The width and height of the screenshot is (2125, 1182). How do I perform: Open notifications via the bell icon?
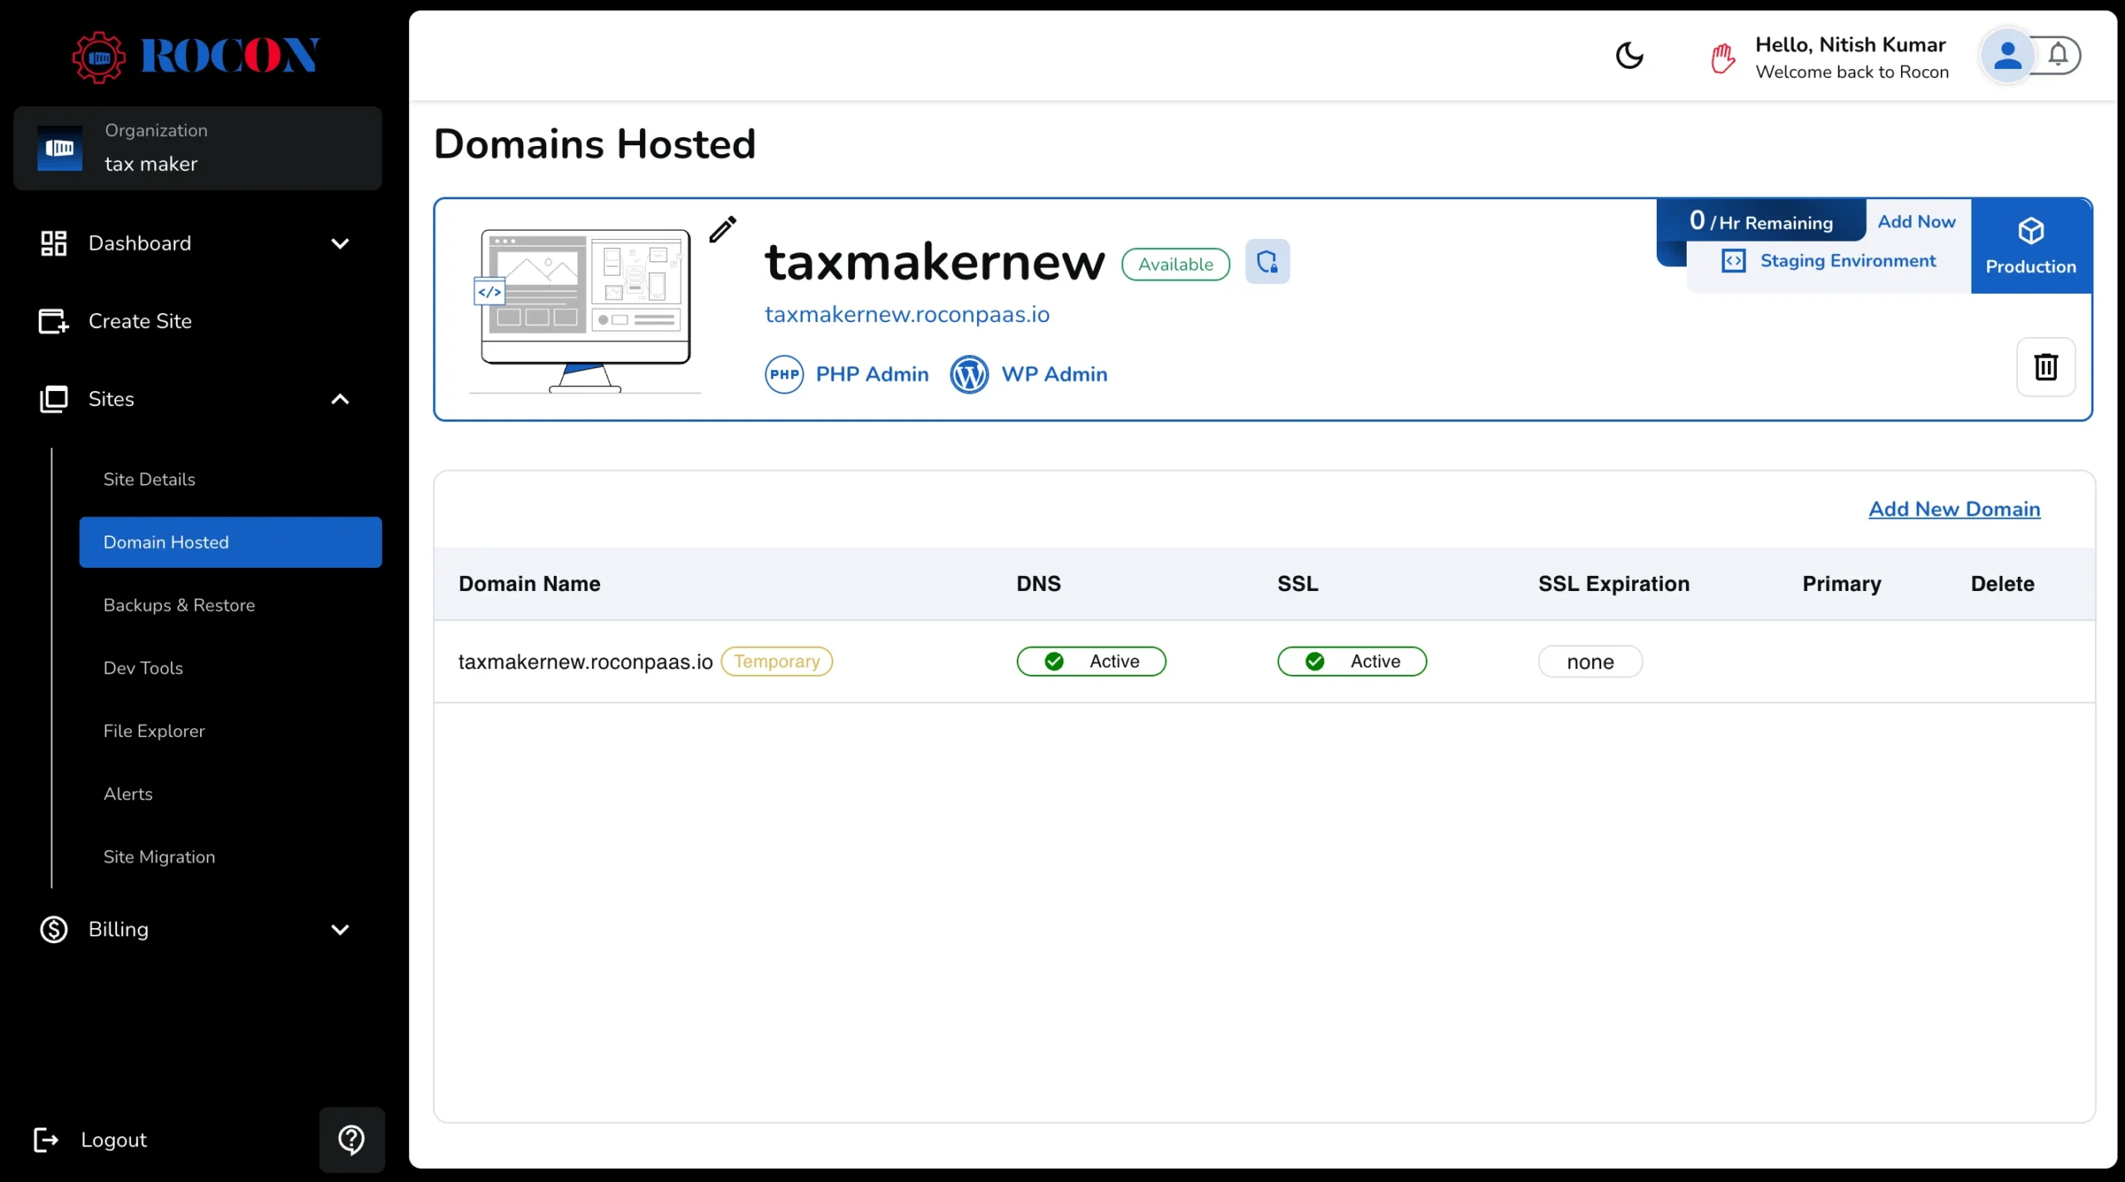tap(2059, 55)
